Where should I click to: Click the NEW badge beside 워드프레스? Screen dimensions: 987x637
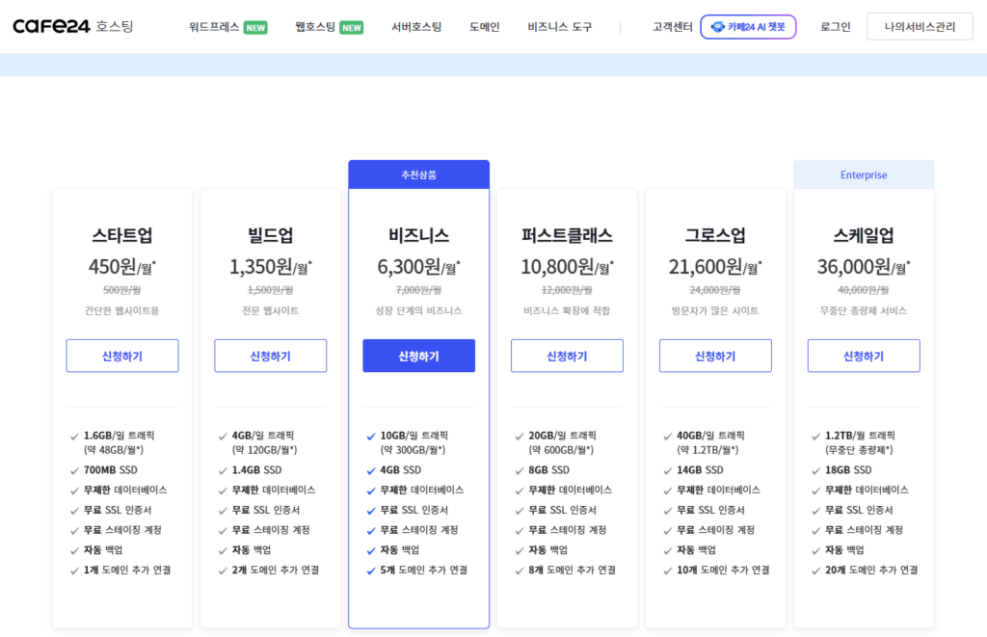click(x=255, y=27)
